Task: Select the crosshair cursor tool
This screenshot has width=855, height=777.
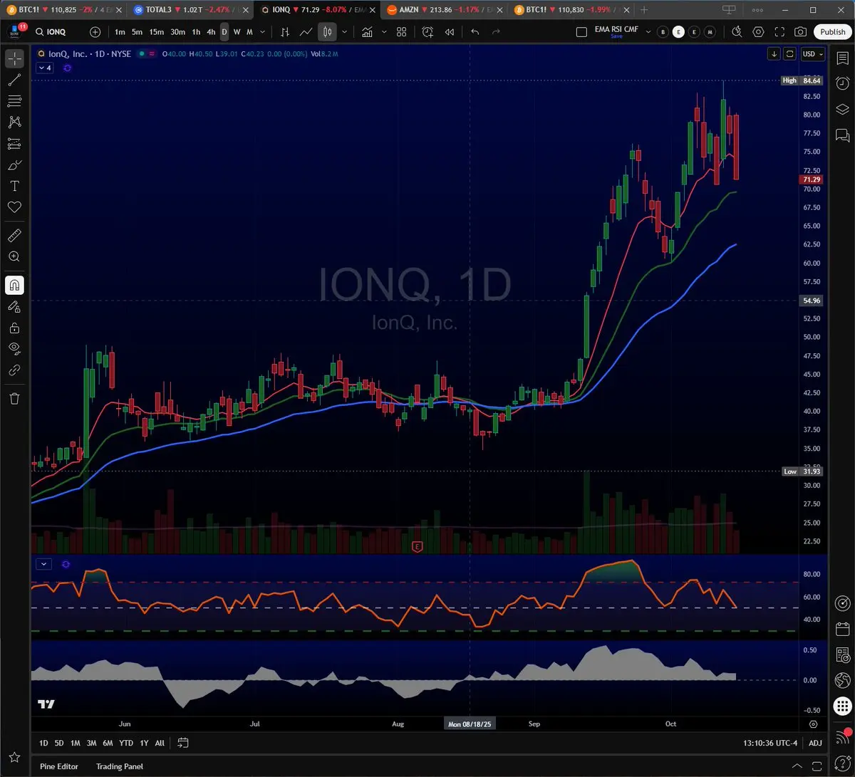Action: (14, 58)
